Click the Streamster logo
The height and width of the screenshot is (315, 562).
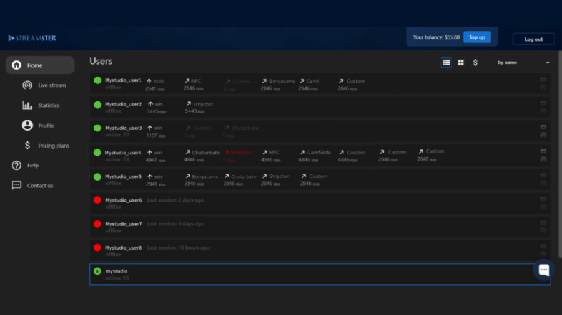[32, 39]
